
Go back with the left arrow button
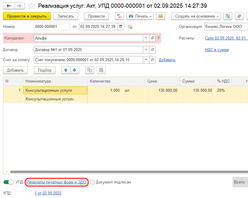point(9,6)
